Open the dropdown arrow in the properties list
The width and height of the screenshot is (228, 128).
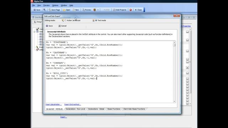point(187,68)
